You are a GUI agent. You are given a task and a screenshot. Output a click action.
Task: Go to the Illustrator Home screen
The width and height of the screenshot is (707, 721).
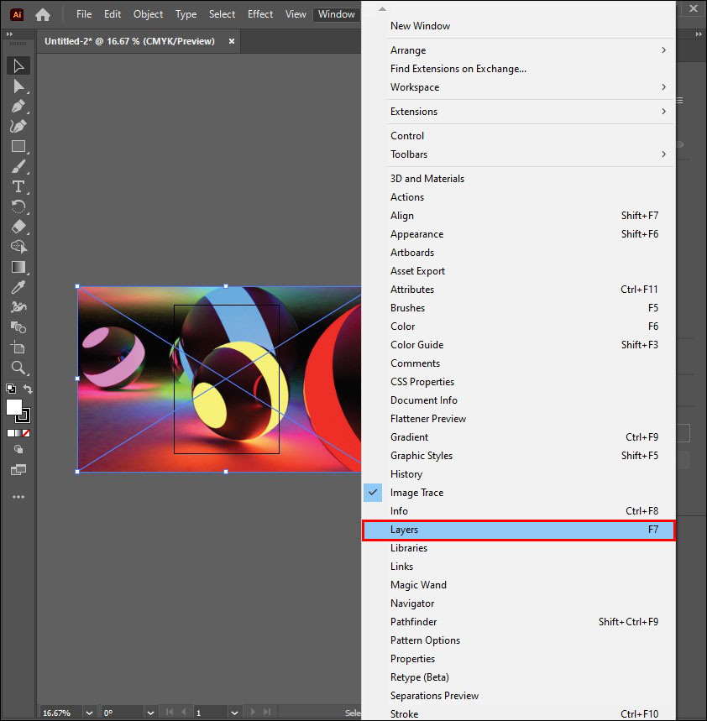[x=43, y=14]
